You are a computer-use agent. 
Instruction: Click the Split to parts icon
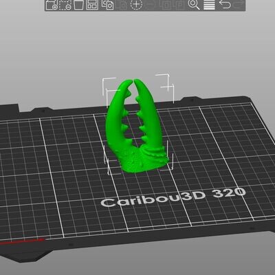click(x=179, y=5)
